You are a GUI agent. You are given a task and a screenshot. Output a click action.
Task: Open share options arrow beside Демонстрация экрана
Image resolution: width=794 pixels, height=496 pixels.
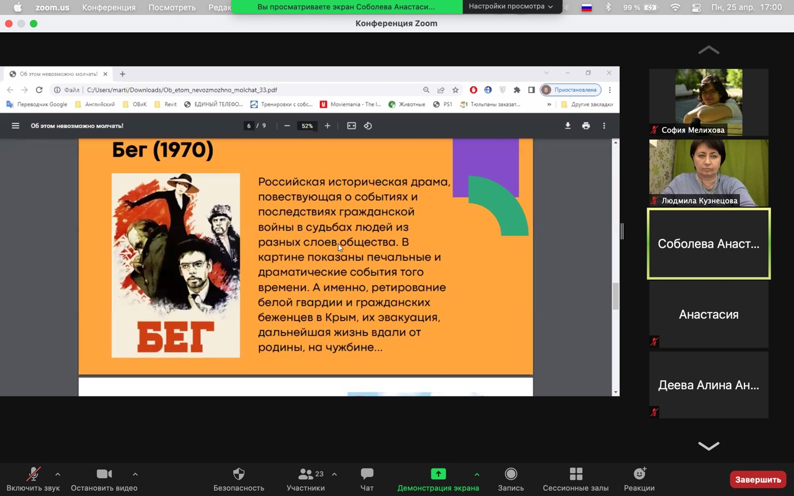(476, 474)
